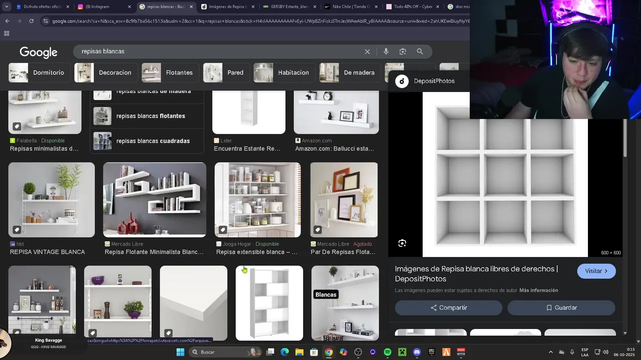Open Repisa Flotante Minimalista image result
The image size is (641, 360).
(x=154, y=199)
